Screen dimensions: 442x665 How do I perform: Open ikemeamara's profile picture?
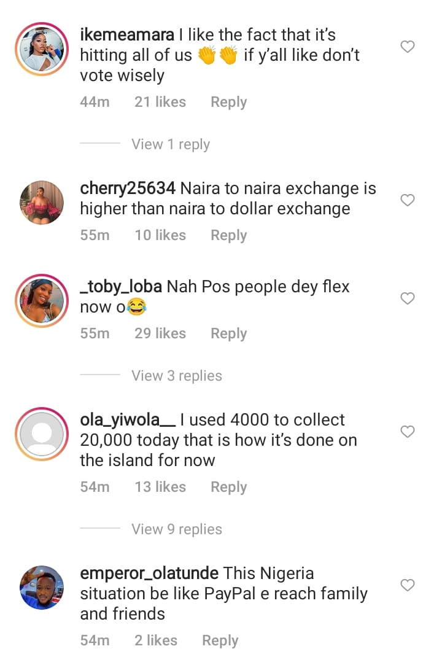42,49
